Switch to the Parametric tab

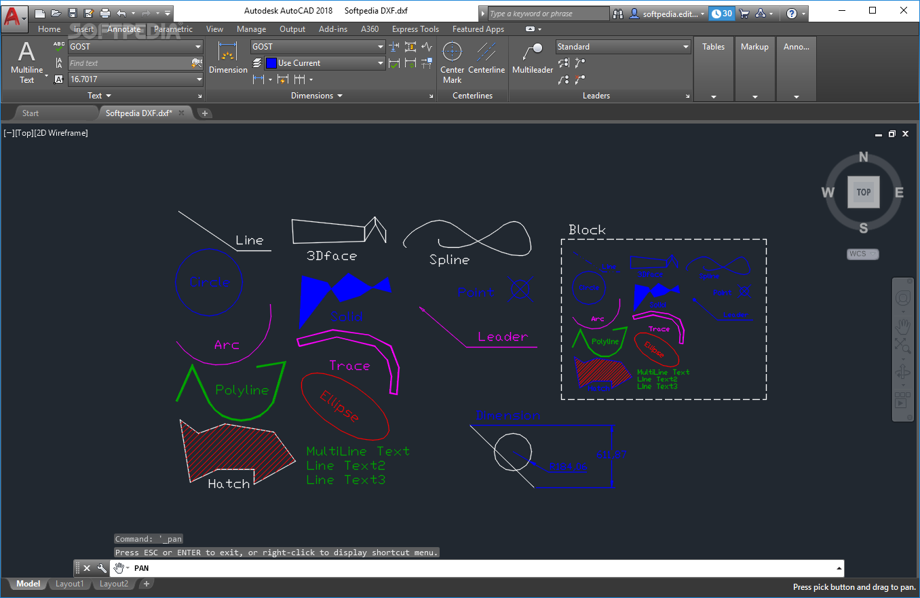point(173,29)
